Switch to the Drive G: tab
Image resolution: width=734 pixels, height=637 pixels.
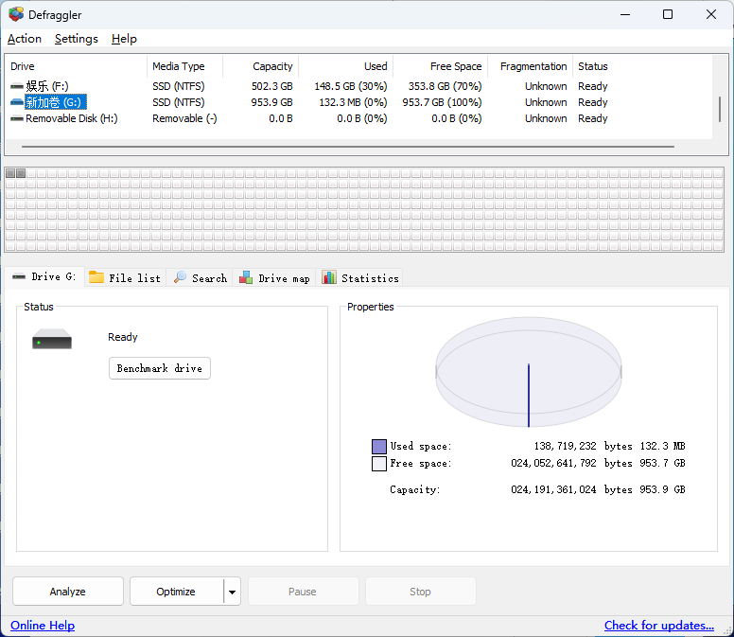coord(44,276)
